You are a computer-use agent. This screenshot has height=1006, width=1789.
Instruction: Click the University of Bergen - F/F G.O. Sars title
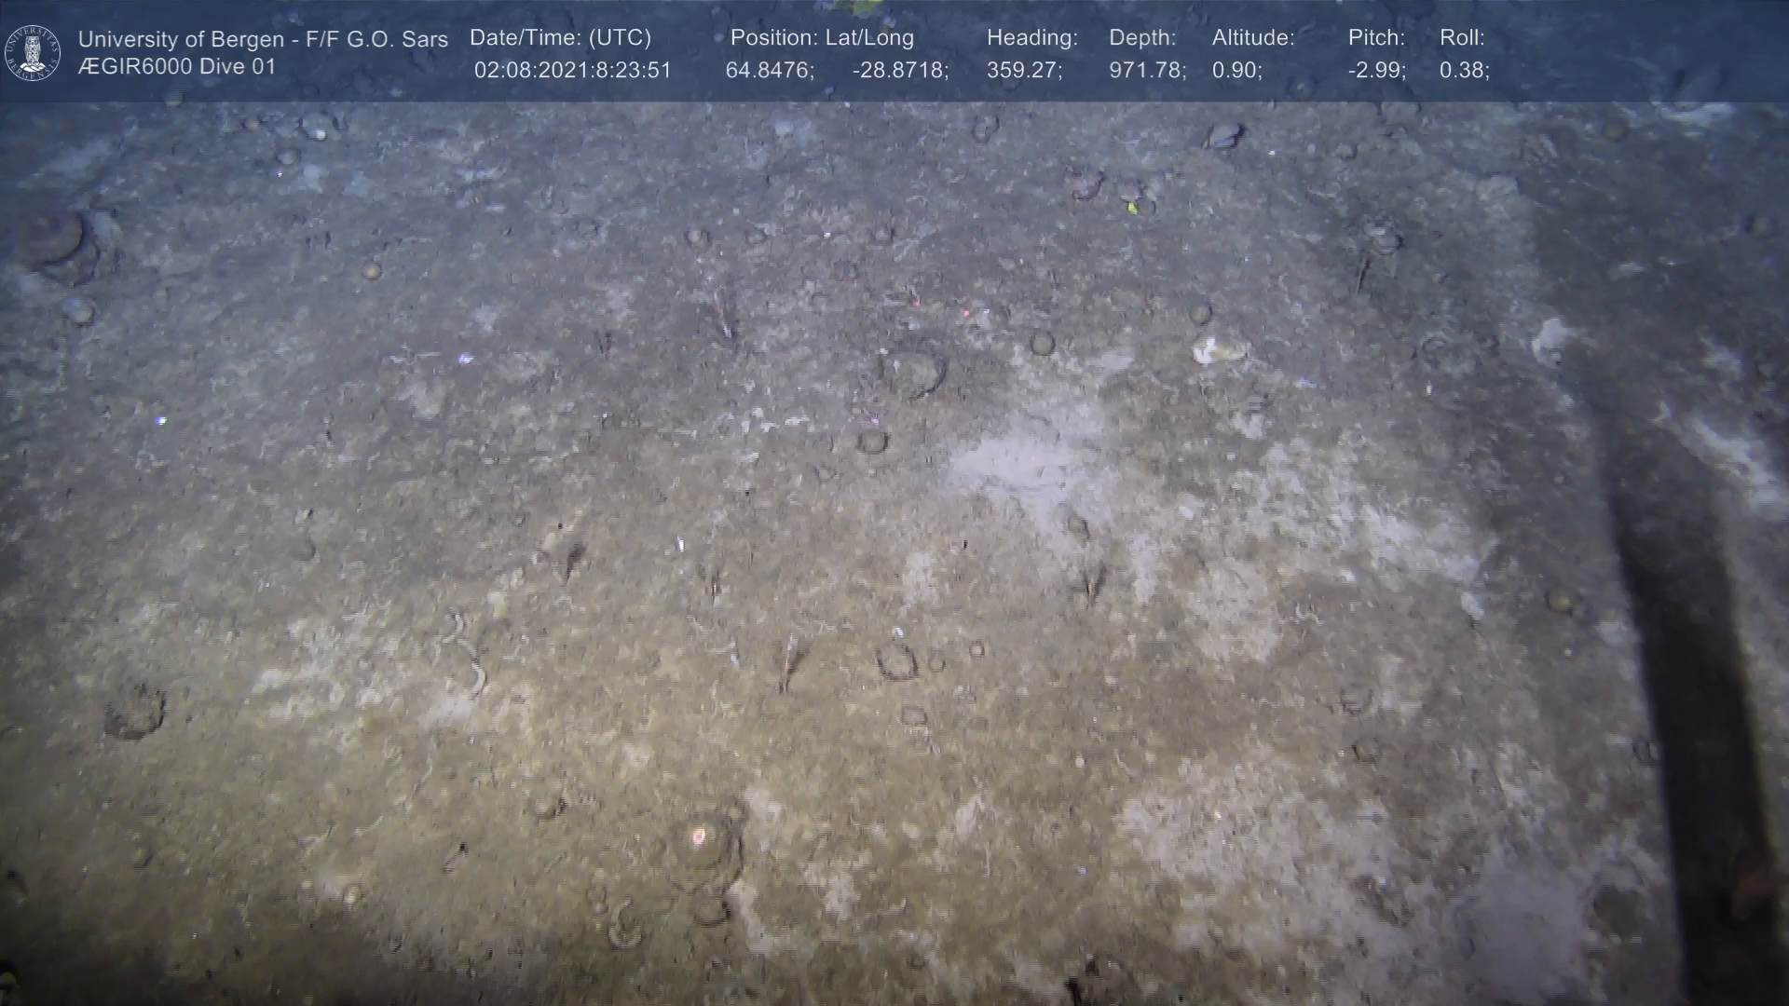click(263, 39)
